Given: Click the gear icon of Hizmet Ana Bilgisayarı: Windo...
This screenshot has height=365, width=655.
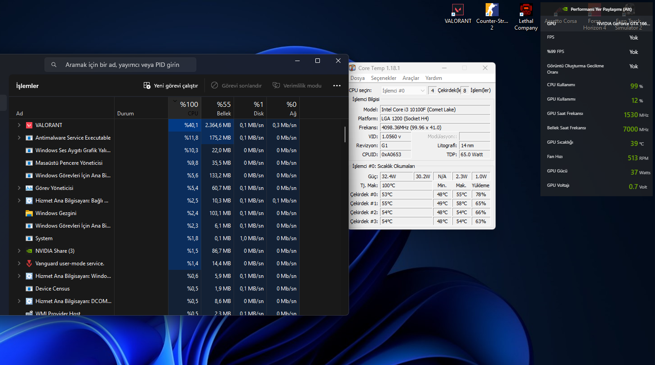Looking at the screenshot, I should tap(29, 276).
